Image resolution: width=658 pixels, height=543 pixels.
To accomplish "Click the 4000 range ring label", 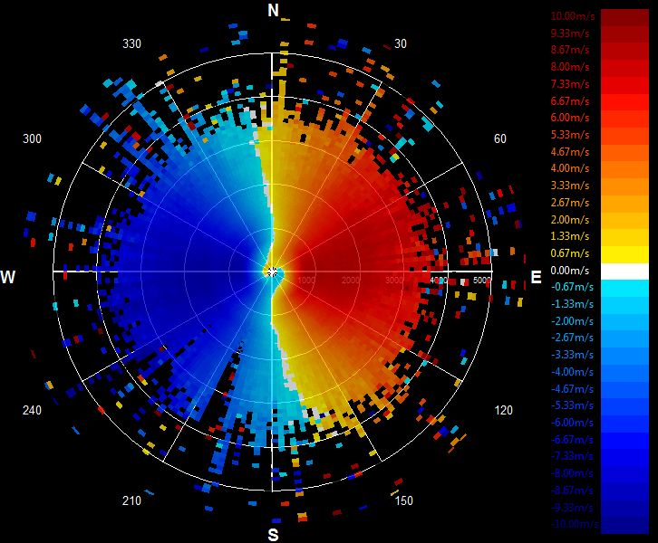I will click(438, 281).
